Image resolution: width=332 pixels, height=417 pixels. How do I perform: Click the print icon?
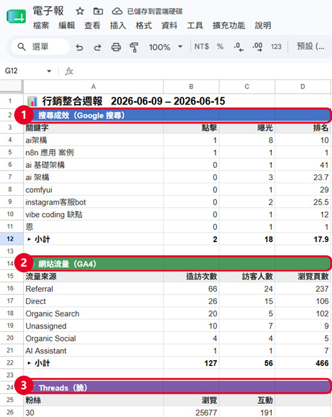pos(116,47)
